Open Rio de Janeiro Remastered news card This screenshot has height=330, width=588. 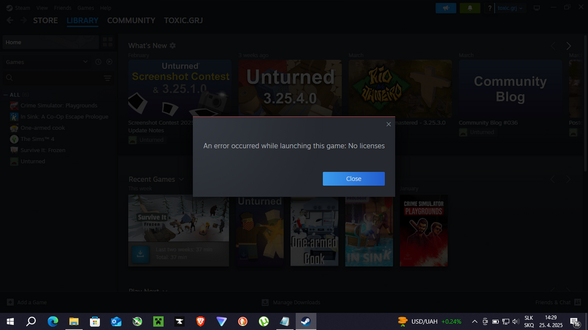(400, 88)
